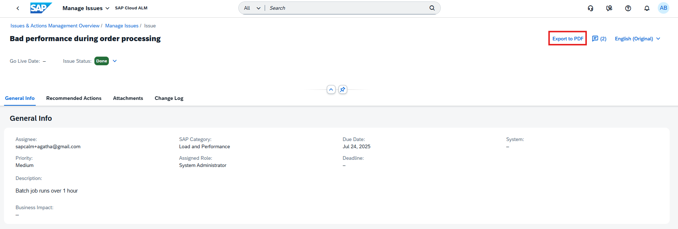This screenshot has height=229, width=678.
Task: Open the help question mark icon
Action: 628,8
